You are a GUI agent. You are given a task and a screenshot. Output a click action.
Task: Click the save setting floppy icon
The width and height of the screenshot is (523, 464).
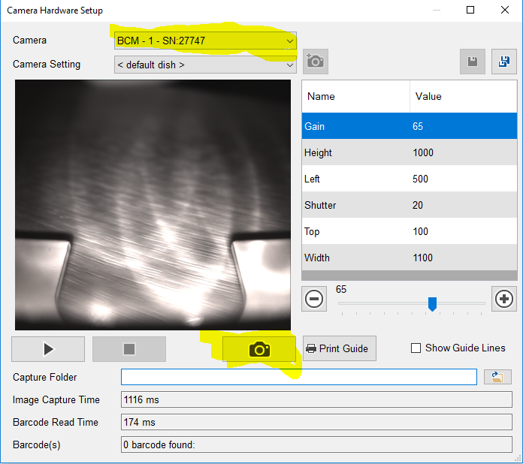(x=473, y=62)
